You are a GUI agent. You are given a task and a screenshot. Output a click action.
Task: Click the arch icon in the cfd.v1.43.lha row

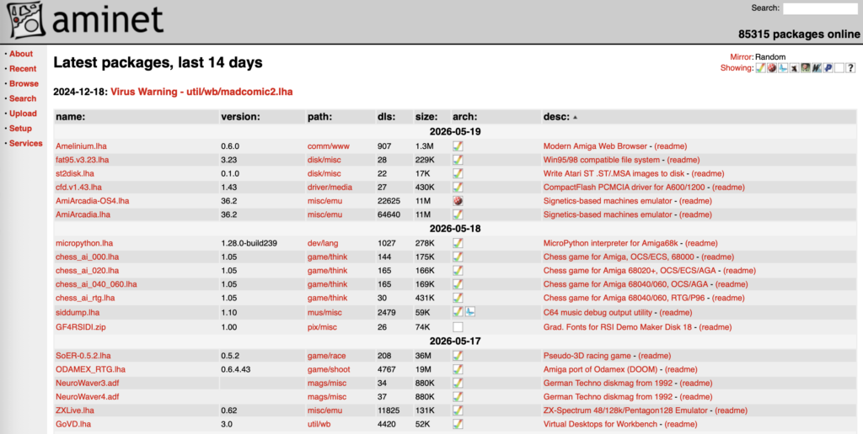(x=458, y=188)
